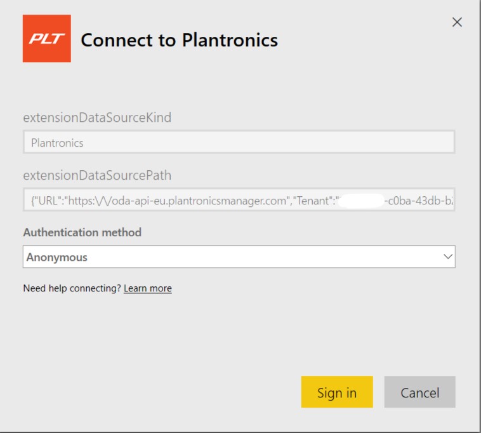Screen dimensions: 481x433
Task: Click the Anonymous text in the dropdown
Action: click(x=57, y=257)
